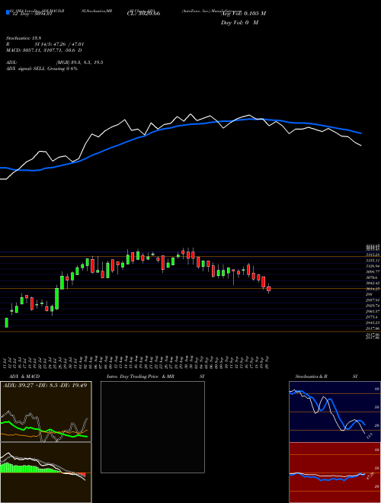Click the 2929.74 price axis label

[373, 306]
